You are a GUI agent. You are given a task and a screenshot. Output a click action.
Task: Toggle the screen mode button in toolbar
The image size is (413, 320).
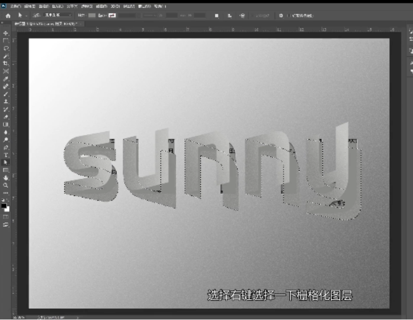(6, 224)
